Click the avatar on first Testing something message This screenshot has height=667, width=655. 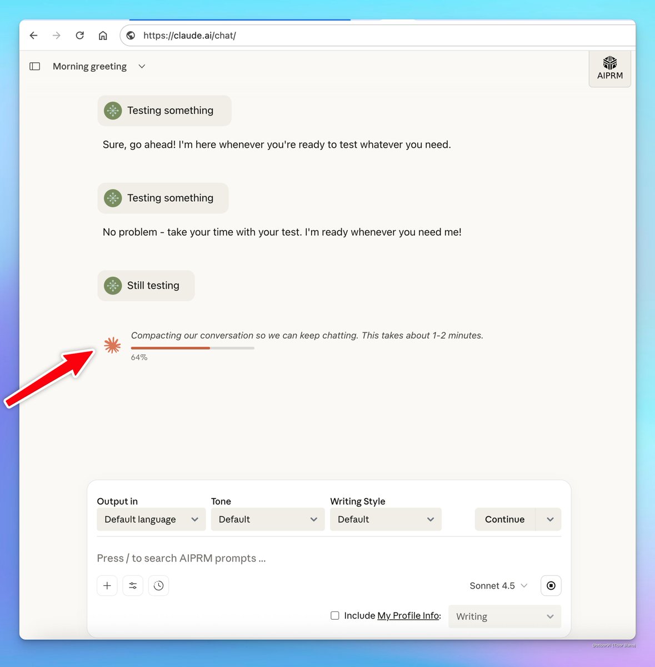(x=113, y=111)
